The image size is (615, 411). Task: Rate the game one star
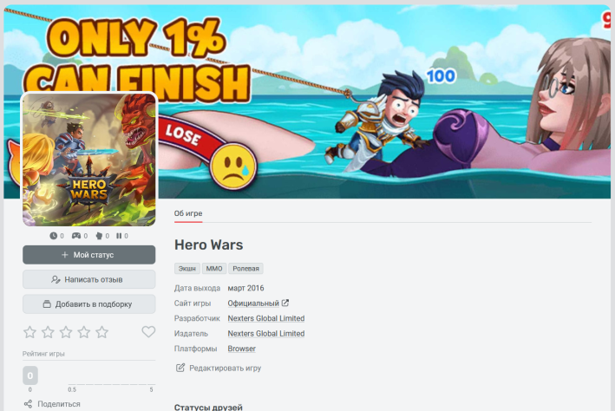(29, 332)
